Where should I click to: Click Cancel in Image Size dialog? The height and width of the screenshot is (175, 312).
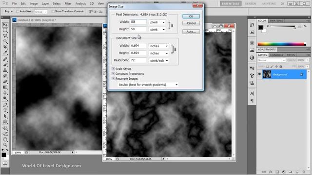point(191,23)
